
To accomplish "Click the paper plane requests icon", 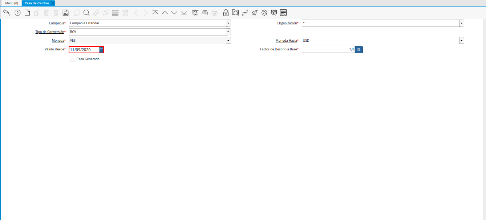I will (255, 13).
